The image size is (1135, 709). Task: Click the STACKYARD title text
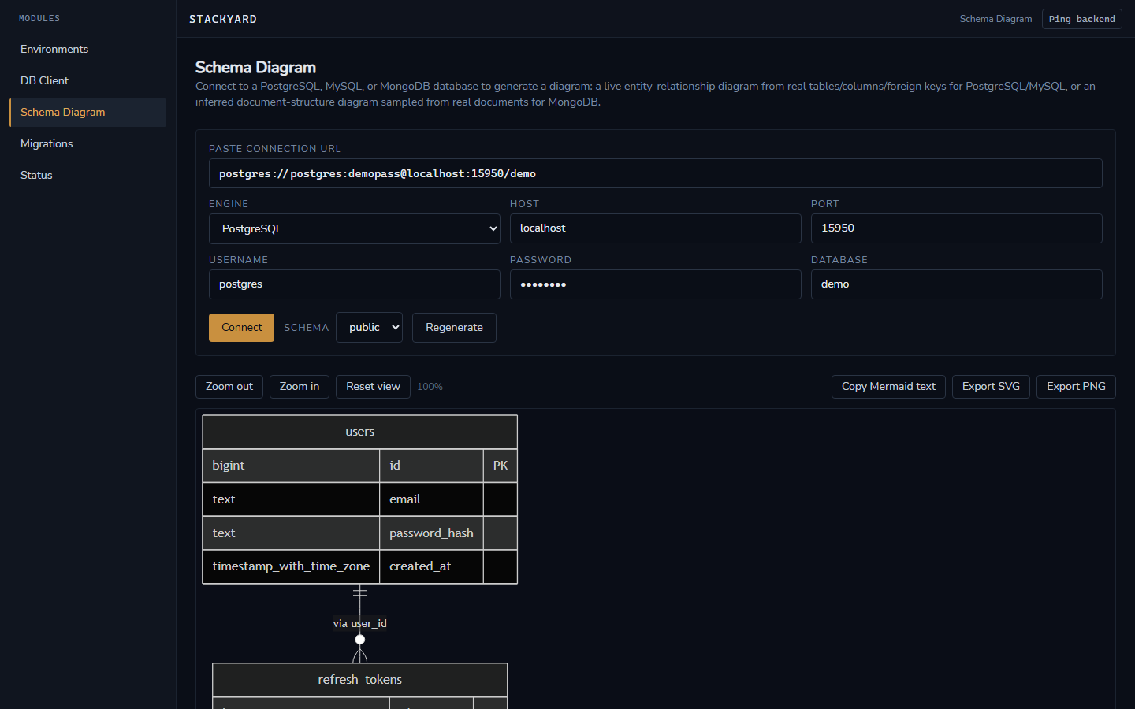pyautogui.click(x=223, y=19)
